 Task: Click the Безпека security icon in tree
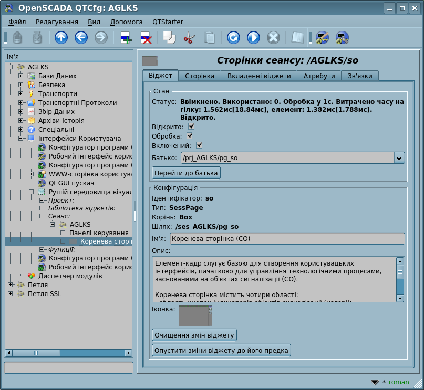tap(32, 85)
